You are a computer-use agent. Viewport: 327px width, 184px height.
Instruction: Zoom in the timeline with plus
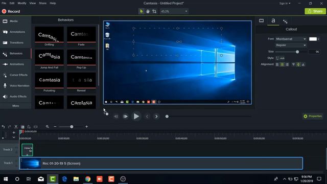tap(86, 127)
